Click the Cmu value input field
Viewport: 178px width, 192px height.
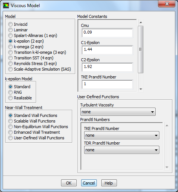point(107,33)
